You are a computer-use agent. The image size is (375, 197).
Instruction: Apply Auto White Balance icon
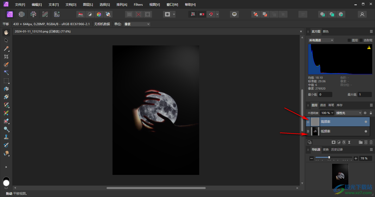tap(108, 14)
